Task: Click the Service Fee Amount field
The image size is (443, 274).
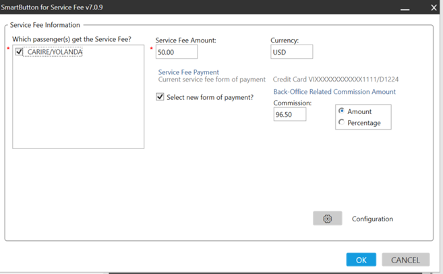Action: tap(177, 52)
